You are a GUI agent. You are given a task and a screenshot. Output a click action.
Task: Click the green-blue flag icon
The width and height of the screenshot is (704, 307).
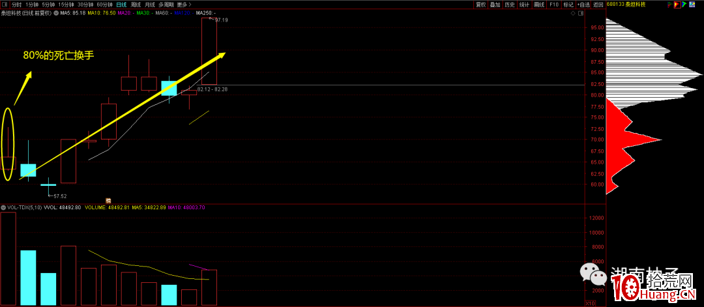pos(684,5)
